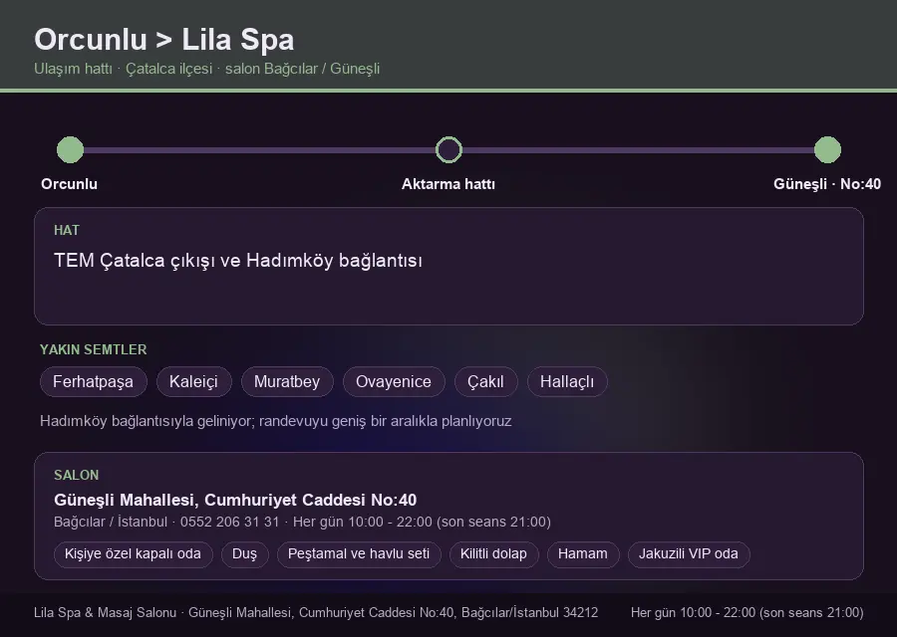Click the Kişiye özel kapalı oda tag
Screen dimensions: 897x637
[133, 554]
